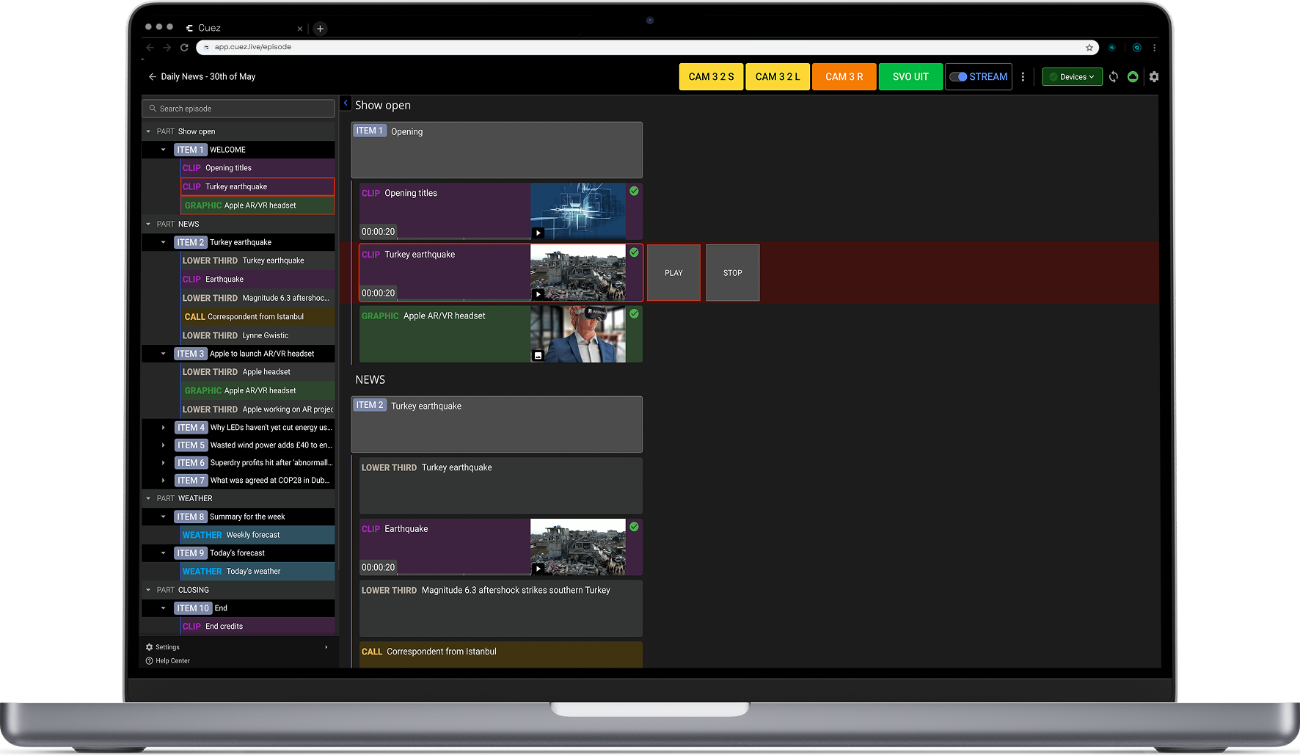The image size is (1300, 755).
Task: Click the Search episode input field
Action: (x=238, y=108)
